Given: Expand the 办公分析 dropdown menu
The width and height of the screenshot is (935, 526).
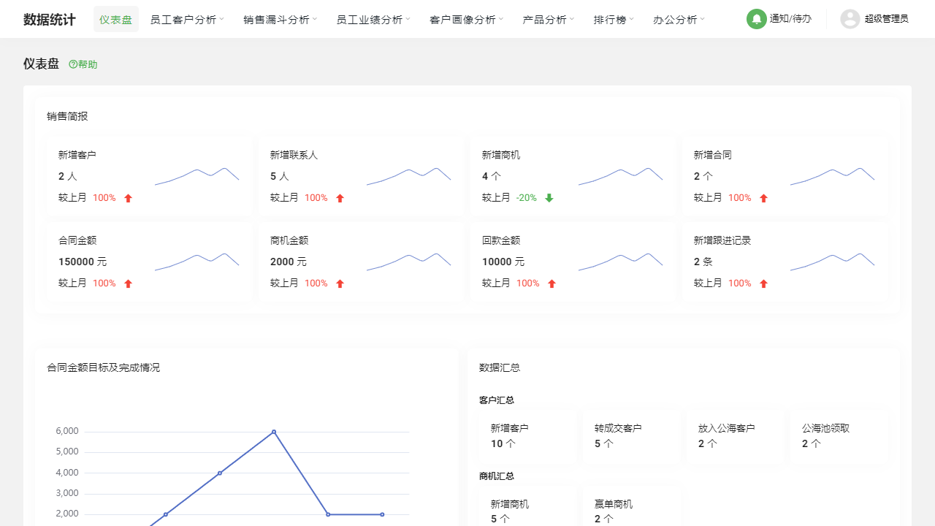Looking at the screenshot, I should [x=678, y=19].
